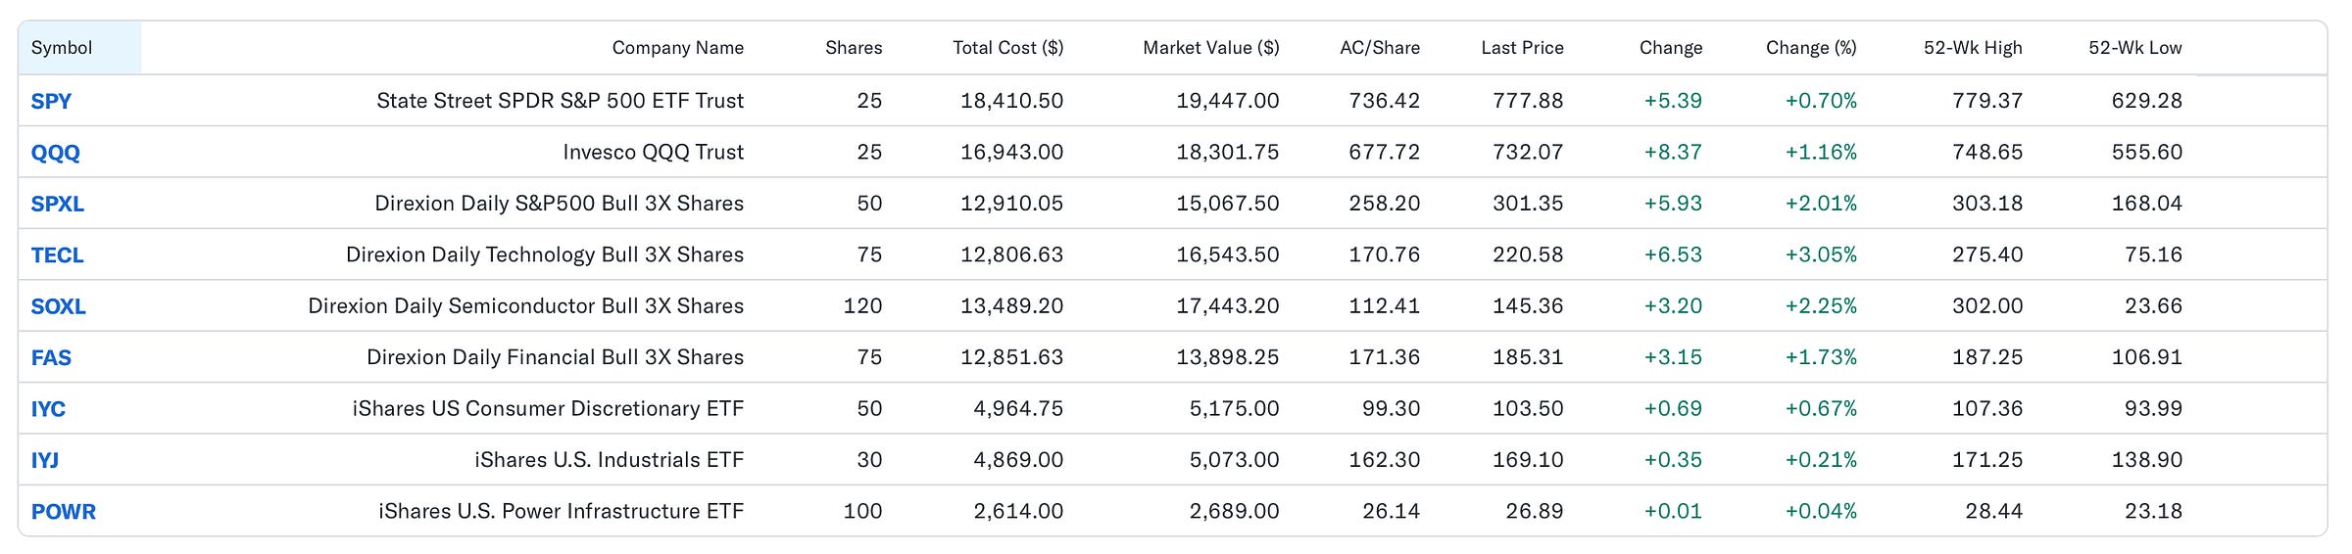This screenshot has width=2352, height=554.
Task: Sort by Change (%) column header
Action: [1811, 48]
